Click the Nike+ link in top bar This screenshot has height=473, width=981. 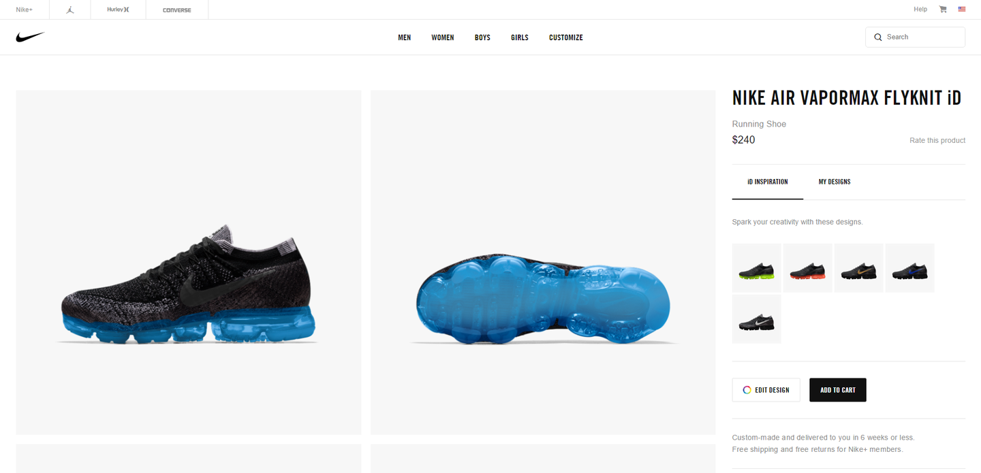(25, 10)
